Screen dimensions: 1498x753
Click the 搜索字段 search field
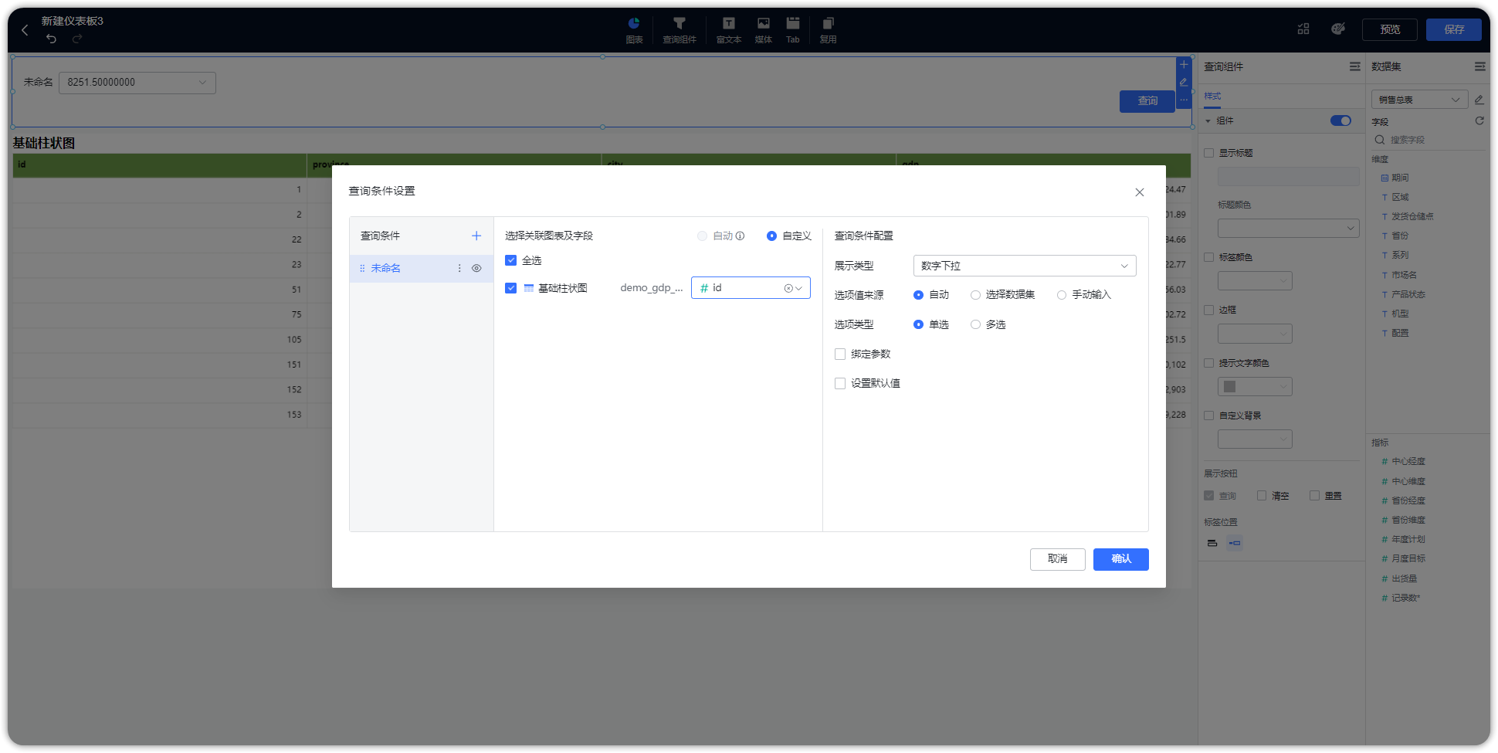(x=1429, y=140)
